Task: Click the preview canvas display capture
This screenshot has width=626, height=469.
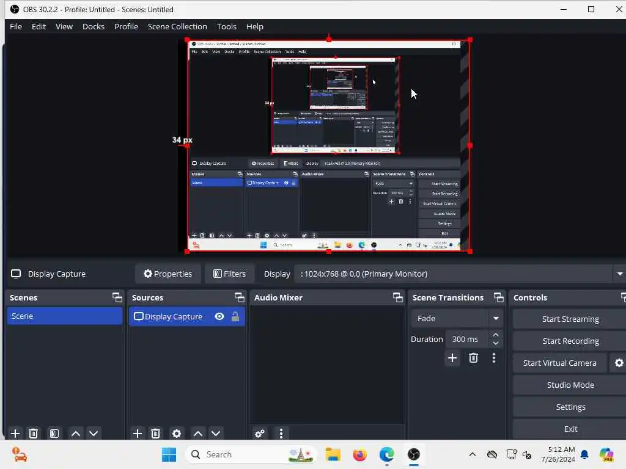Action: click(x=328, y=145)
